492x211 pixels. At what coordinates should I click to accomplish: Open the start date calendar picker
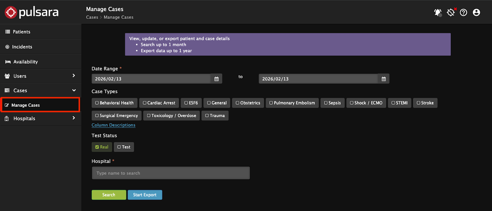pyautogui.click(x=216, y=79)
